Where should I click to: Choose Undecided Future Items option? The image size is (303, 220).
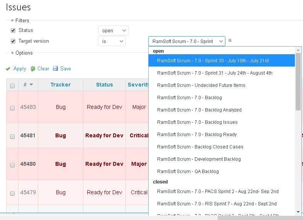222,85
